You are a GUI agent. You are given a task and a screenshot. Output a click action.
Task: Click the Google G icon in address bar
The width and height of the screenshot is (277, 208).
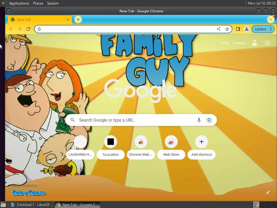tap(39, 29)
